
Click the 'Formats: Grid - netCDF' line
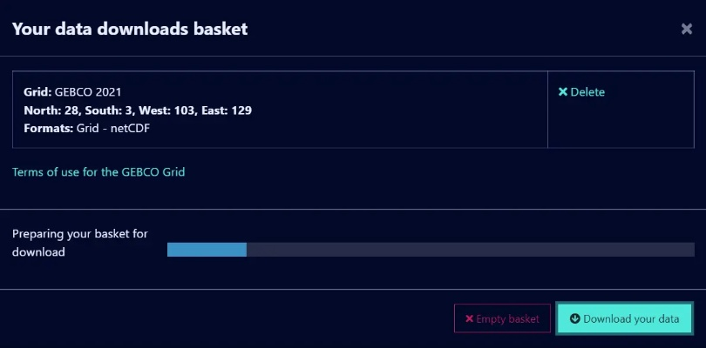[85, 129]
